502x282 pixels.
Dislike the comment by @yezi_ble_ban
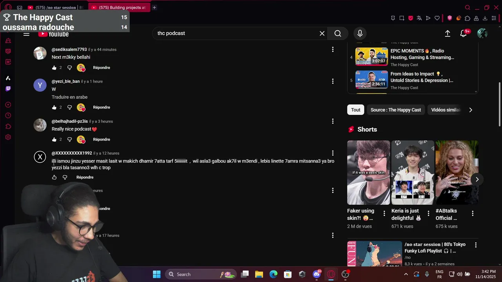(69, 107)
